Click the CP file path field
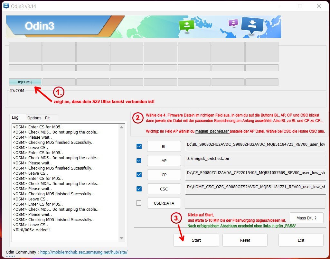330x259 pixels. coord(255,175)
